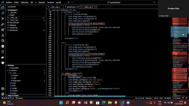Open the Extensions view
Image resolution: width=189 pixels, height=106 pixels.
pos(3,30)
